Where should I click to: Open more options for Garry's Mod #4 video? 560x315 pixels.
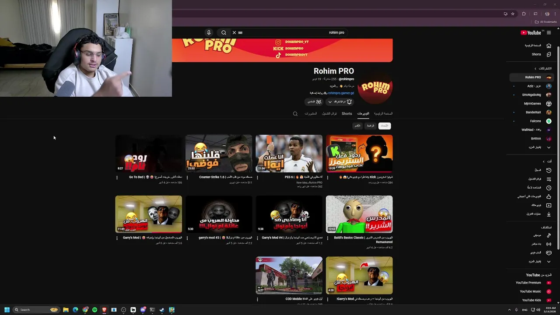[x=257, y=238]
